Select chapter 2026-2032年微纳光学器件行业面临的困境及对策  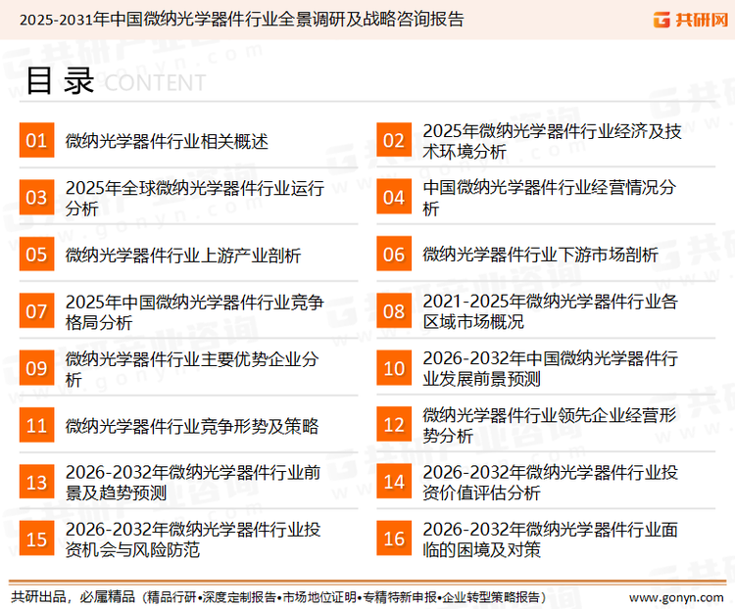click(x=551, y=539)
